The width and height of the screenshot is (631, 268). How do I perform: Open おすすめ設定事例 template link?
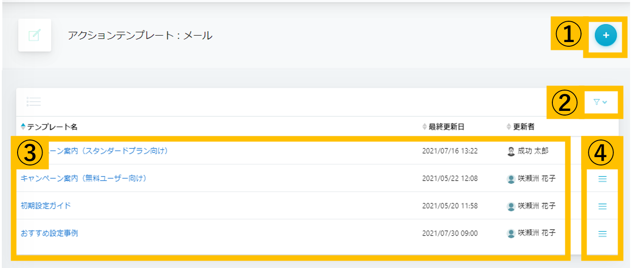tap(49, 233)
